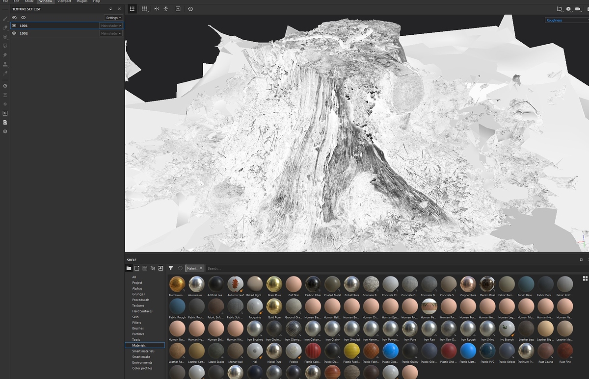Remove the Materials filter tag from search
The height and width of the screenshot is (379, 589).
[x=201, y=268]
